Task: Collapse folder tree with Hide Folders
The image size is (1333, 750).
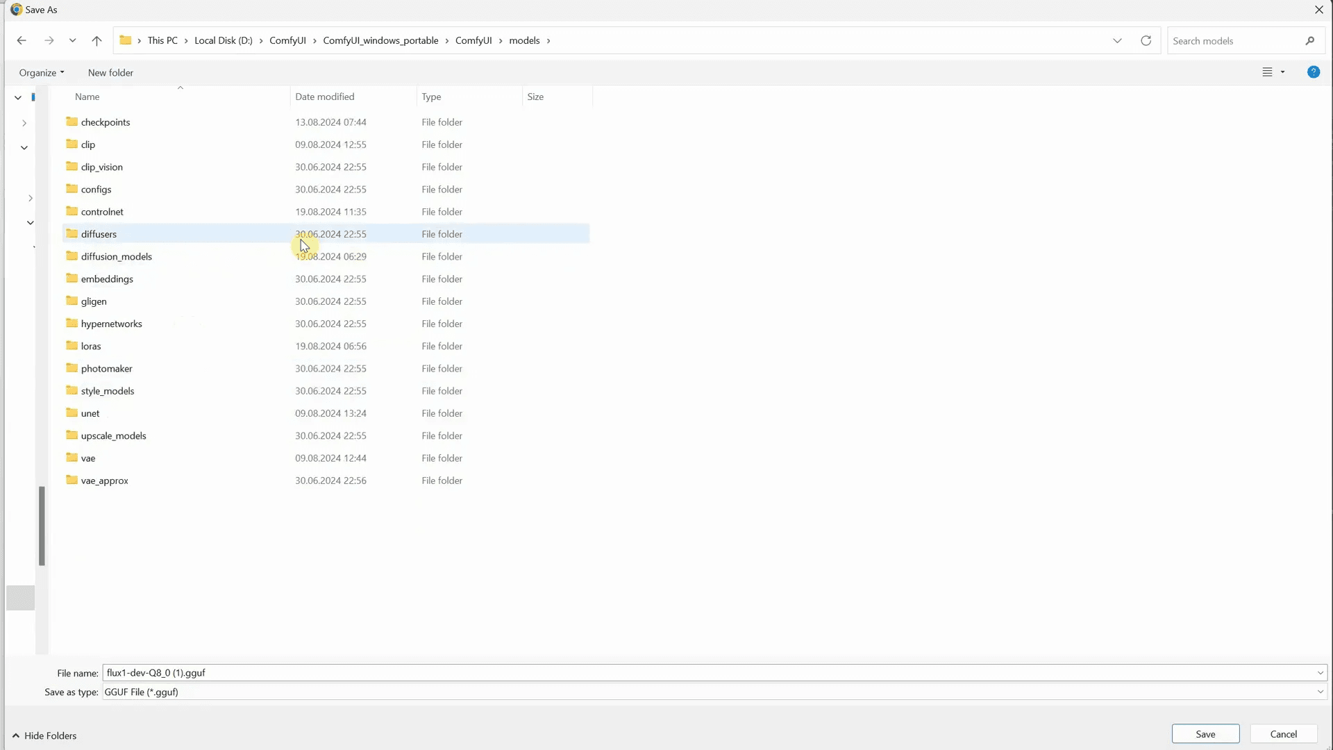Action: point(44,735)
